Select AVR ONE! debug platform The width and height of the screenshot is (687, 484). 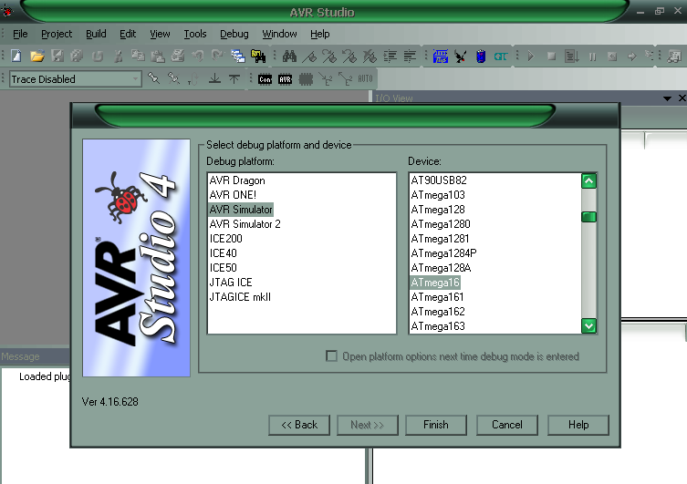tap(233, 195)
